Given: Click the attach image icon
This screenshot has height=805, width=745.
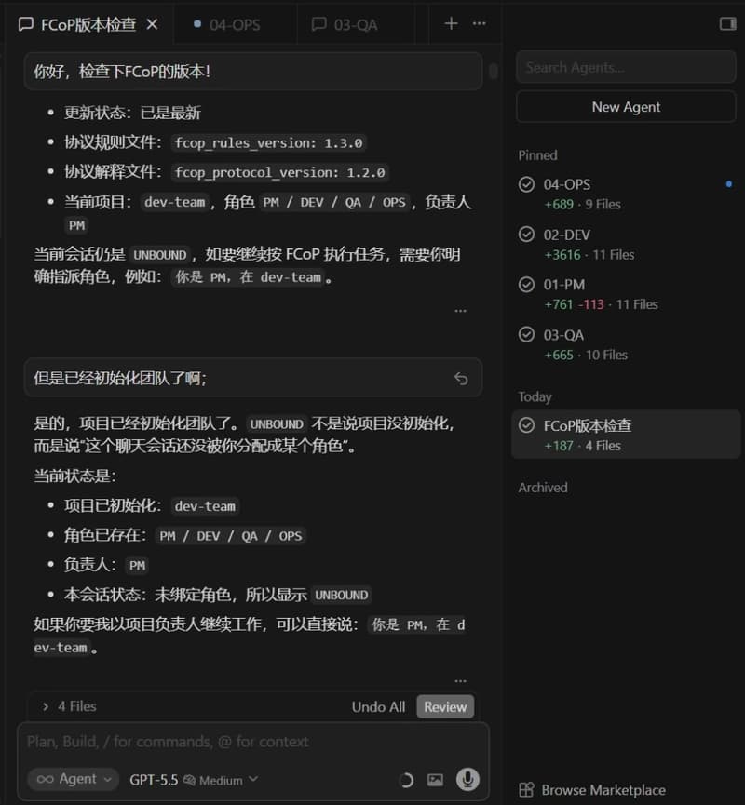Looking at the screenshot, I should click(435, 780).
